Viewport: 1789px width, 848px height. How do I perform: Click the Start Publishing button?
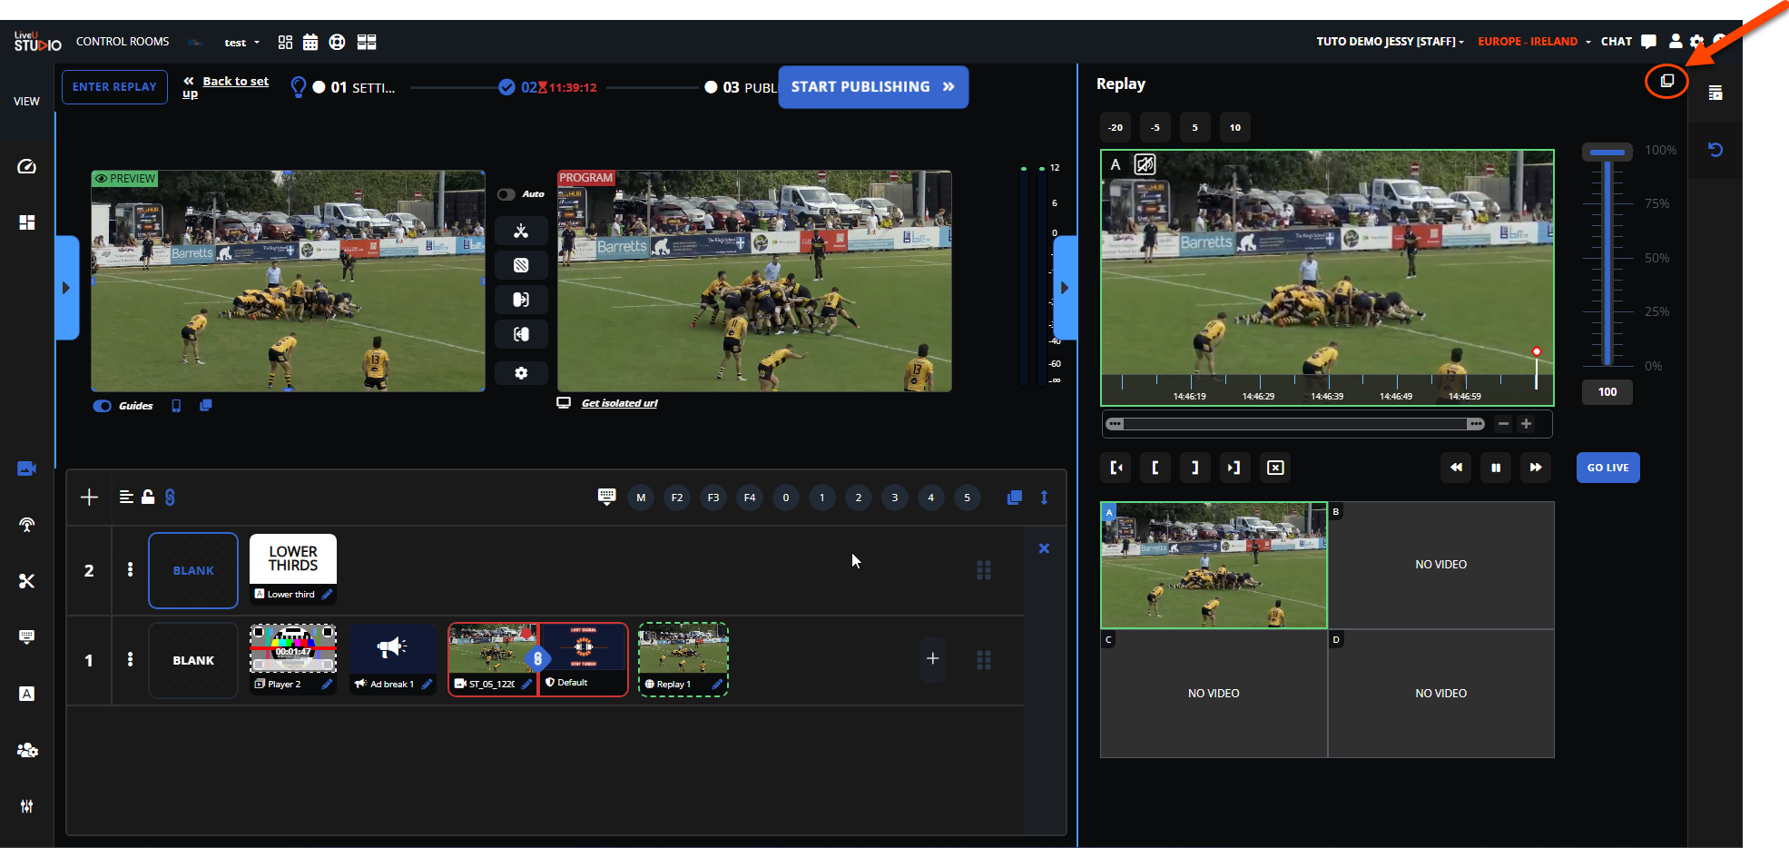(872, 87)
